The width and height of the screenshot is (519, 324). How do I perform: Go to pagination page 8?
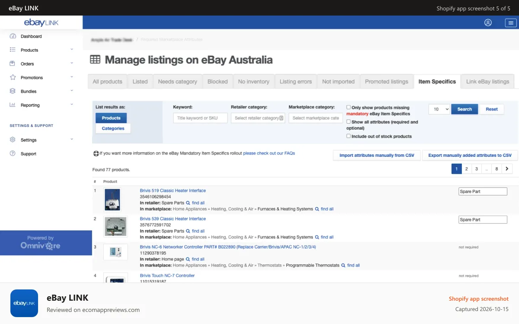click(x=497, y=169)
